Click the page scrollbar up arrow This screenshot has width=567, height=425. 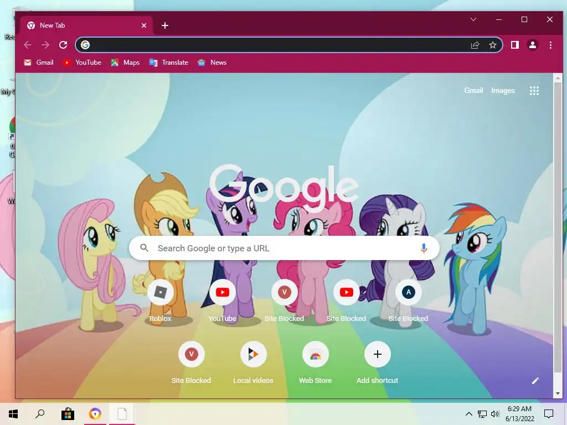coord(558,78)
